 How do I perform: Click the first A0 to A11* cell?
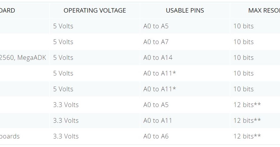coord(160,73)
